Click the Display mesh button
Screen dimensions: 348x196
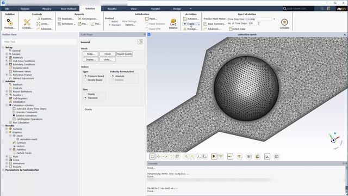91,59
